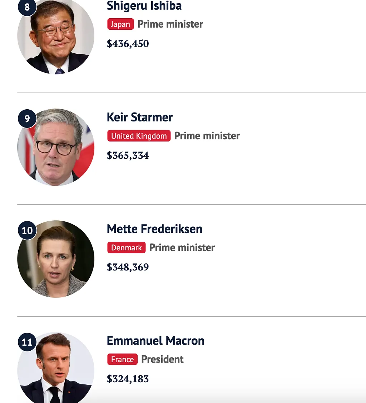Select the red France country tag

coord(122,359)
